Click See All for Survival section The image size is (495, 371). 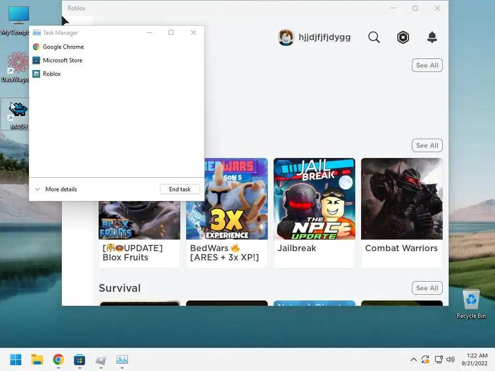(x=427, y=288)
